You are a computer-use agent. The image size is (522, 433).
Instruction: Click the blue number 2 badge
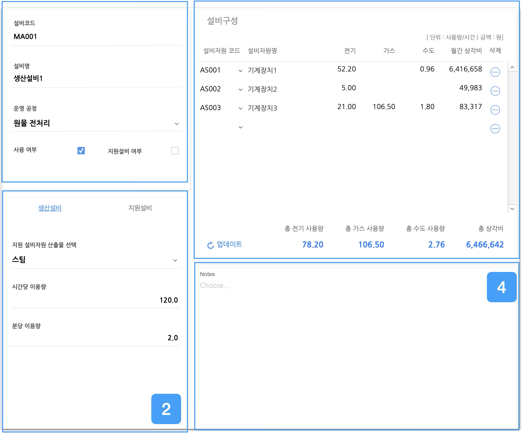(166, 409)
